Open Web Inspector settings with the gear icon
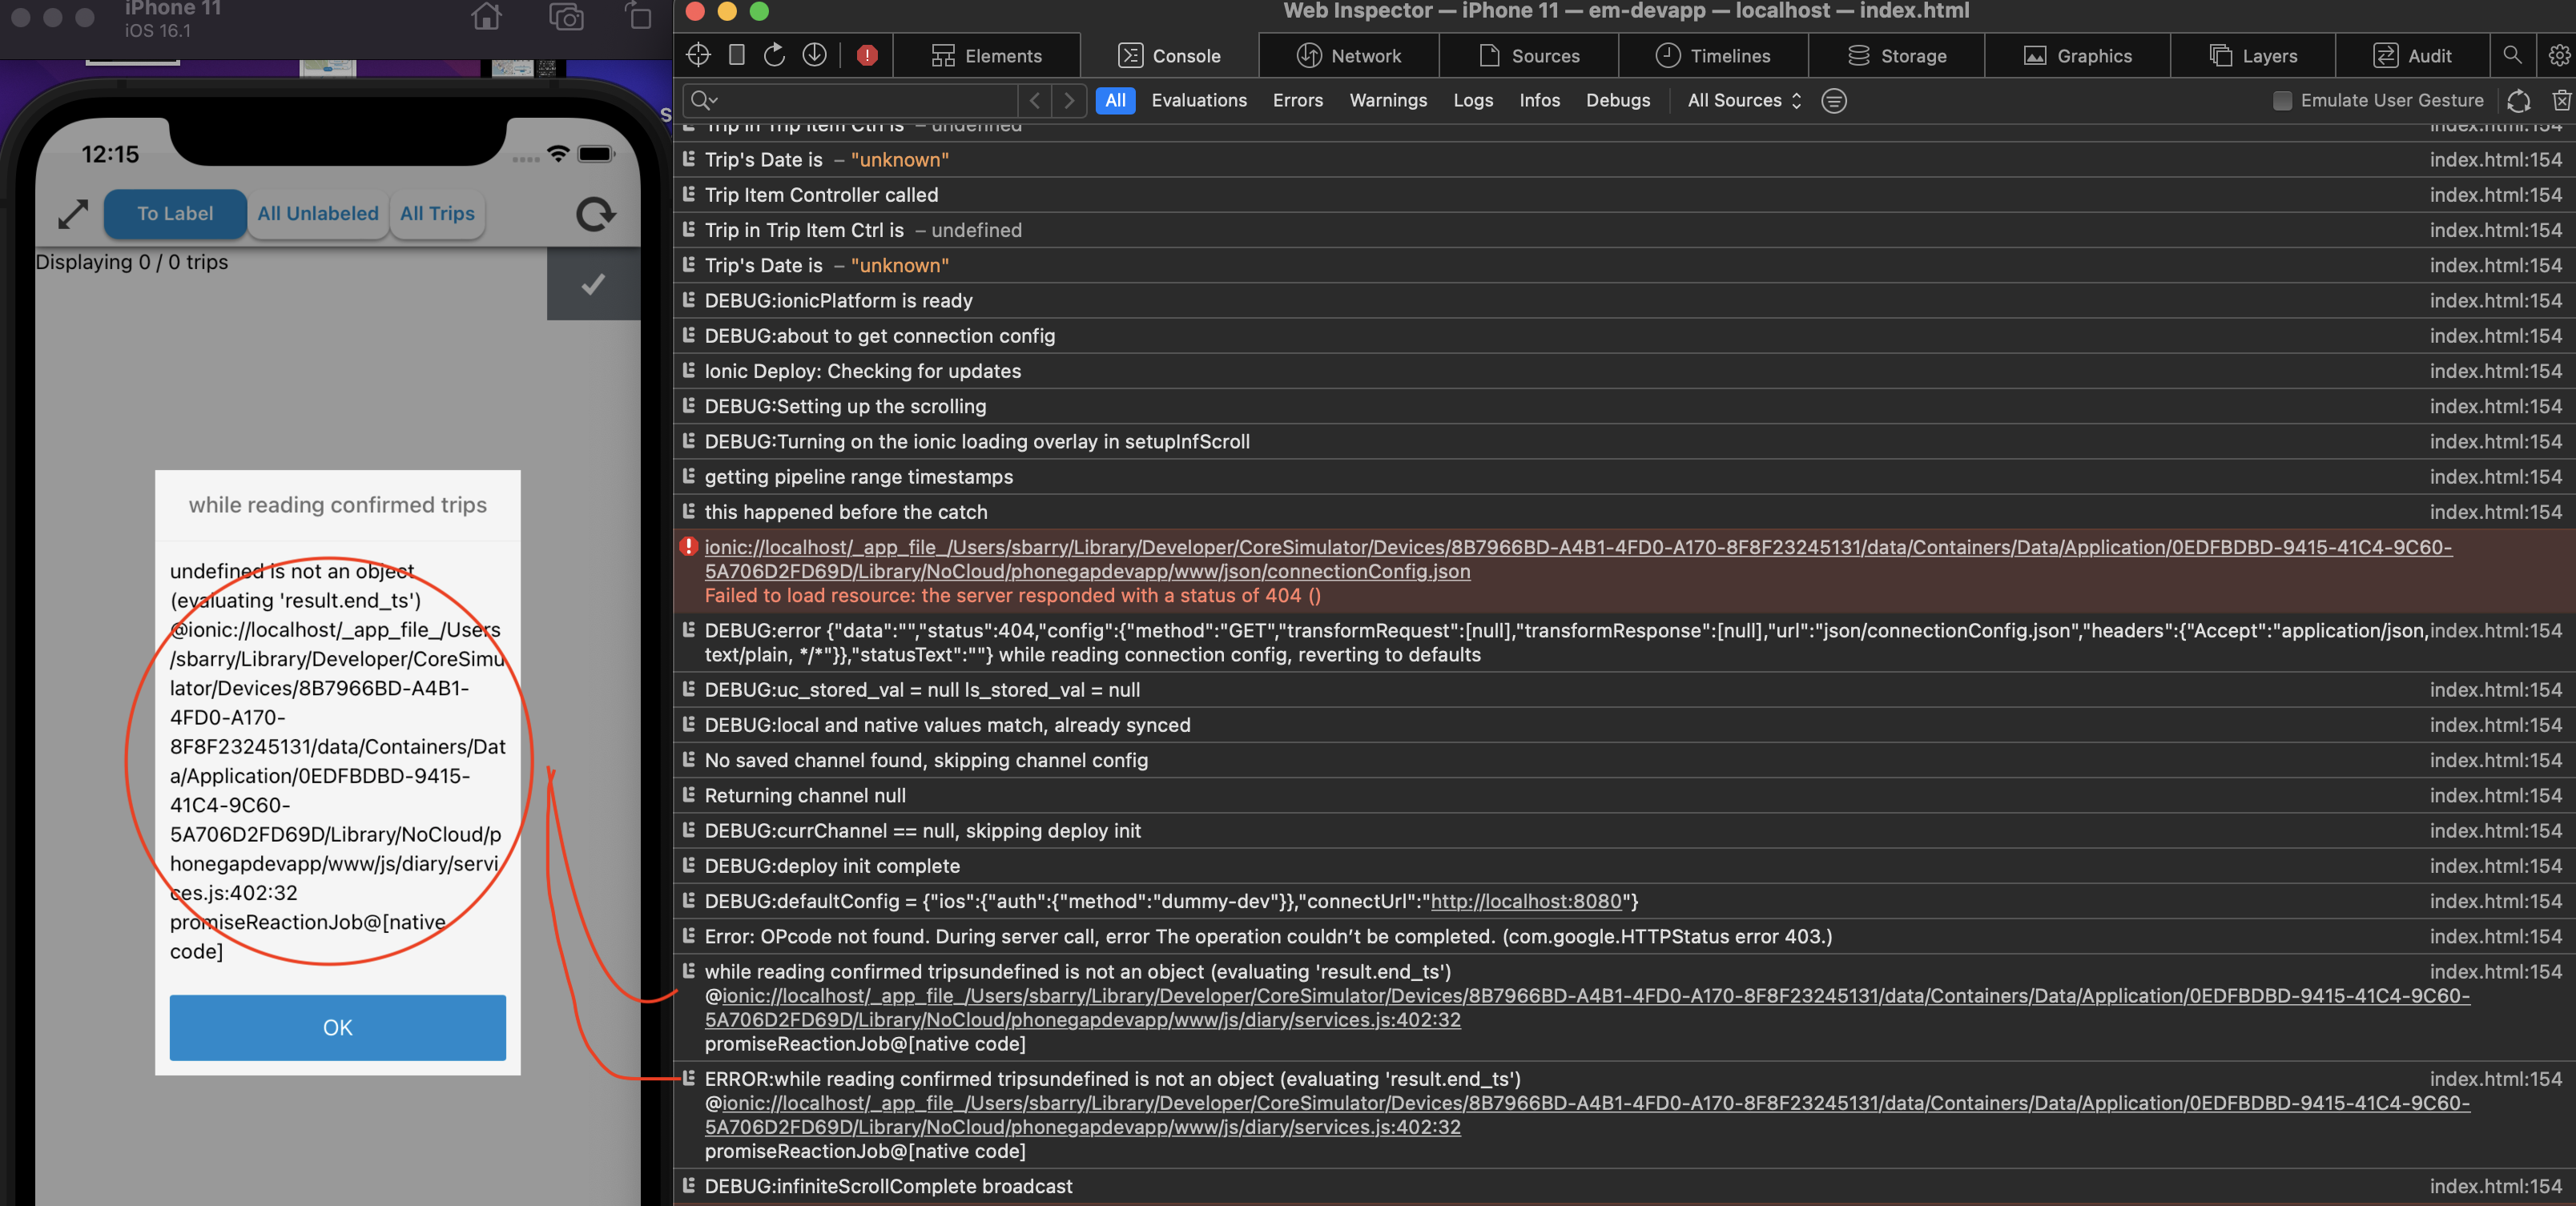The width and height of the screenshot is (2576, 1206). tap(2557, 55)
